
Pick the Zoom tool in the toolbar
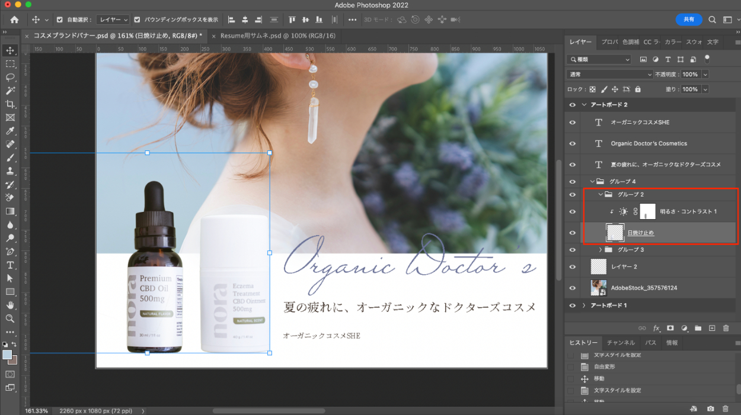pyautogui.click(x=10, y=319)
